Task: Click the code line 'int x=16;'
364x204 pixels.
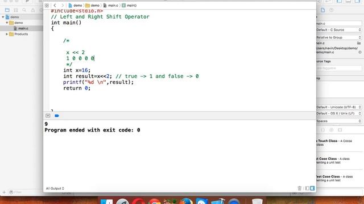Action: [x=77, y=70]
